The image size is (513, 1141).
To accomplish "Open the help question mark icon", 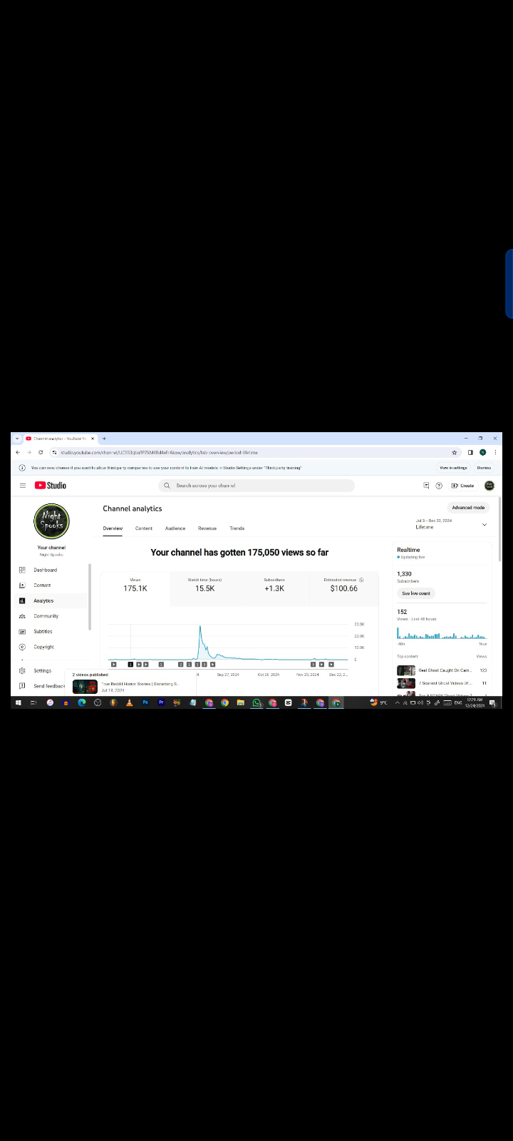I will [439, 486].
